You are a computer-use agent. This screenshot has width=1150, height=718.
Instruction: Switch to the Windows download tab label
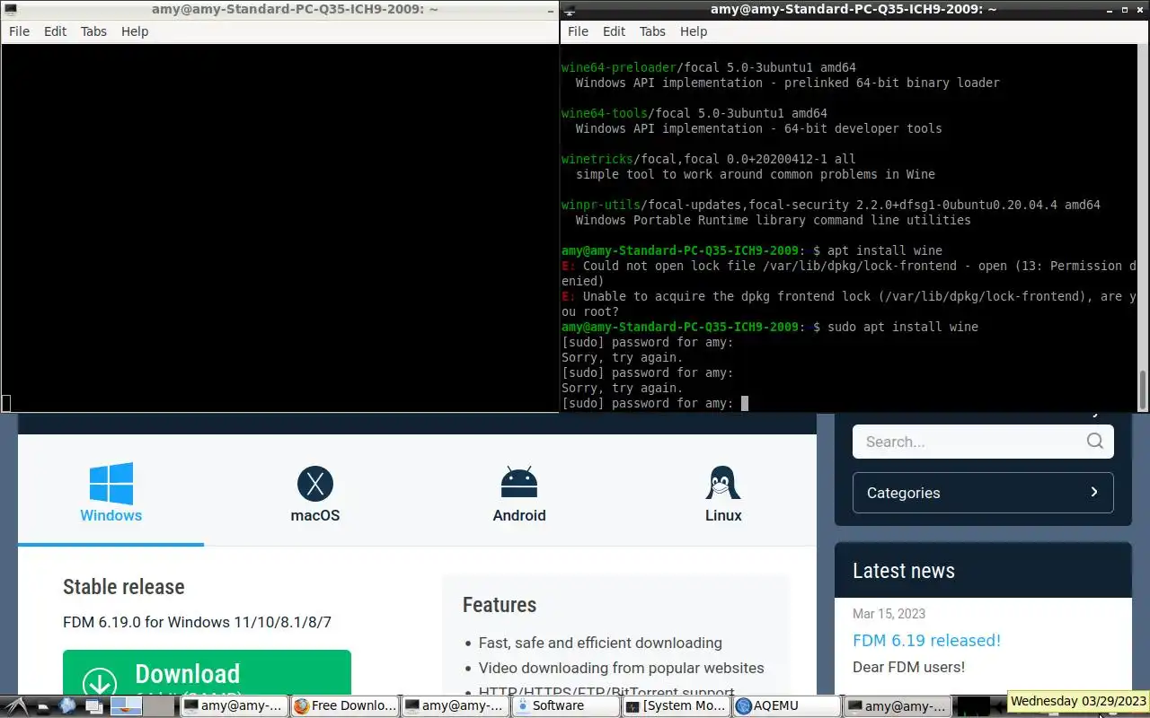pos(111,515)
